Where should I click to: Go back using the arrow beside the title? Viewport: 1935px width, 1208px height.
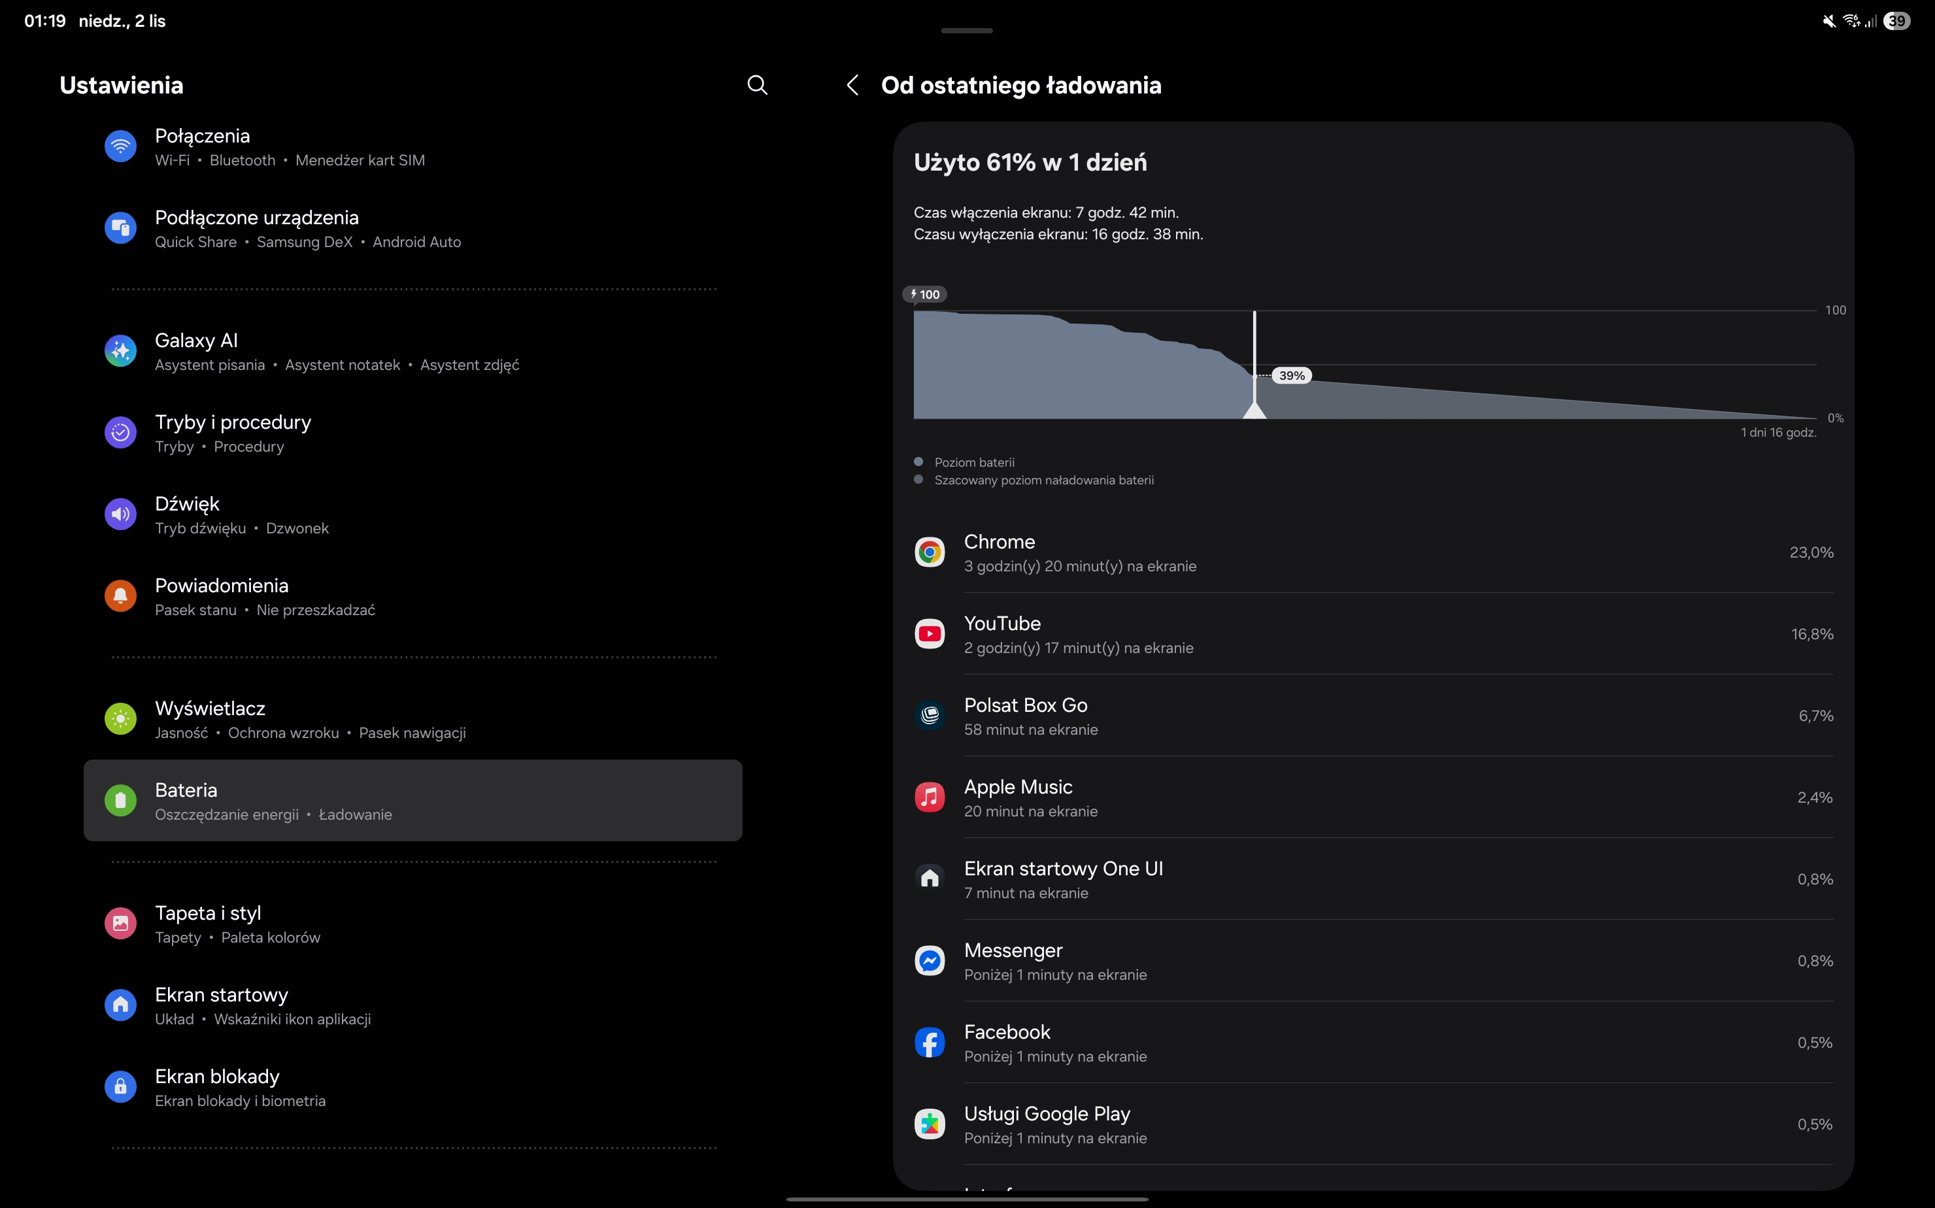pyautogui.click(x=852, y=86)
